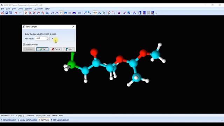Toggle the Instant Preview checkbox
Screen dimensions: 224x126
point(24,44)
